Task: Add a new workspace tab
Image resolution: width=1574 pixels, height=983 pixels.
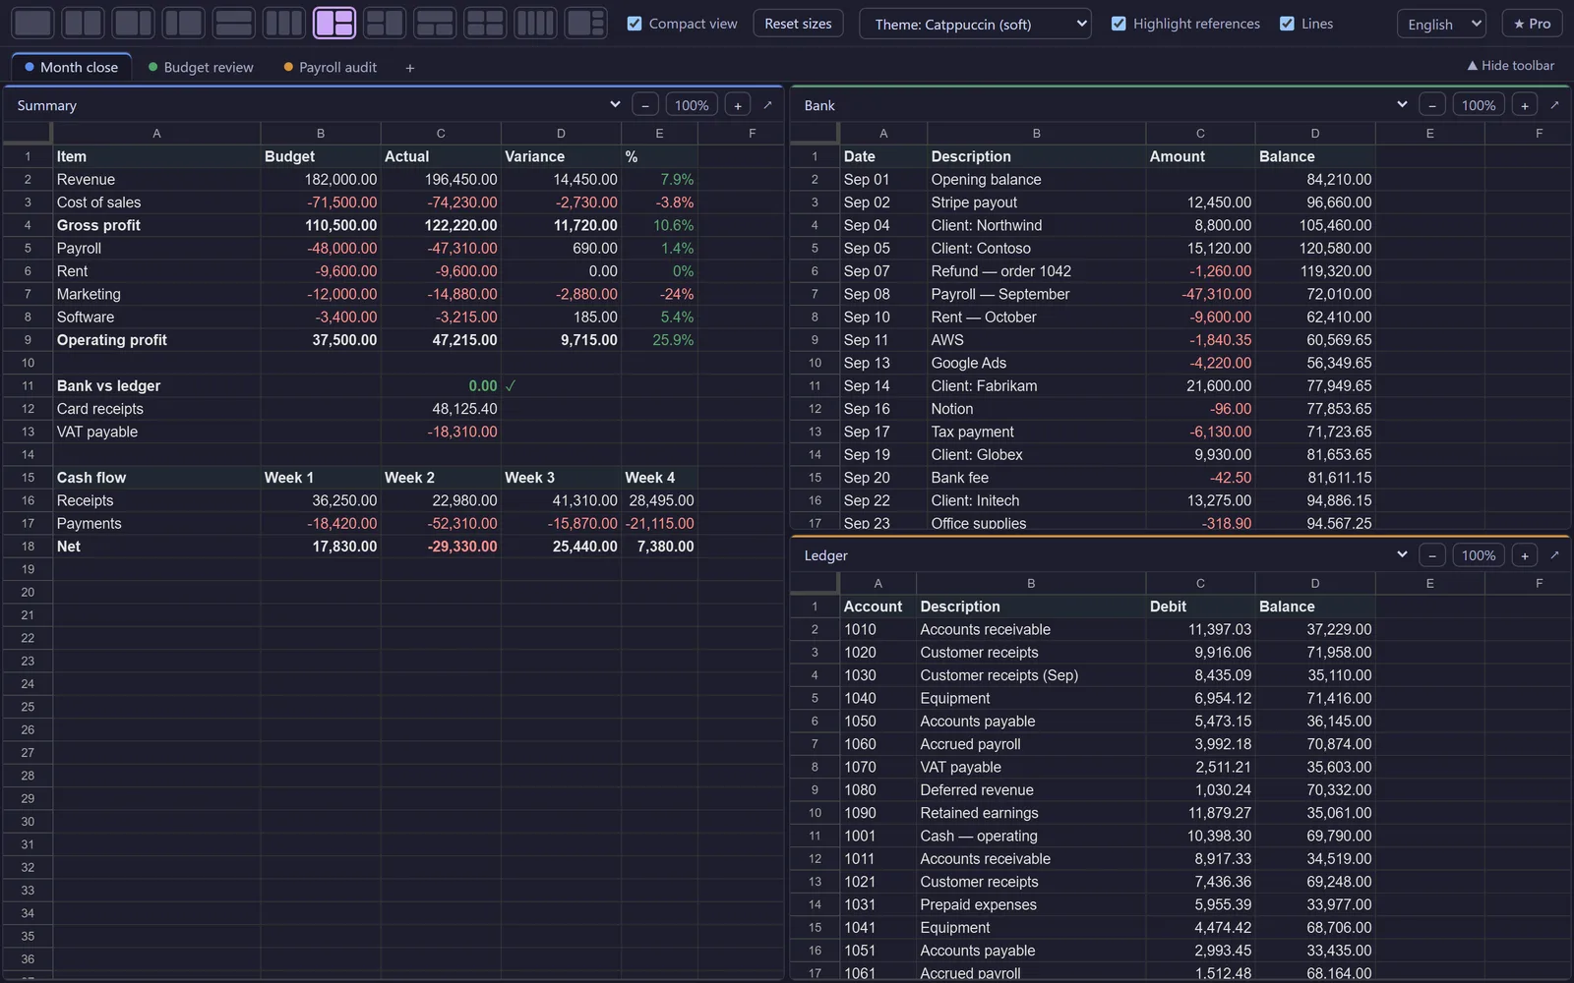Action: tap(410, 68)
